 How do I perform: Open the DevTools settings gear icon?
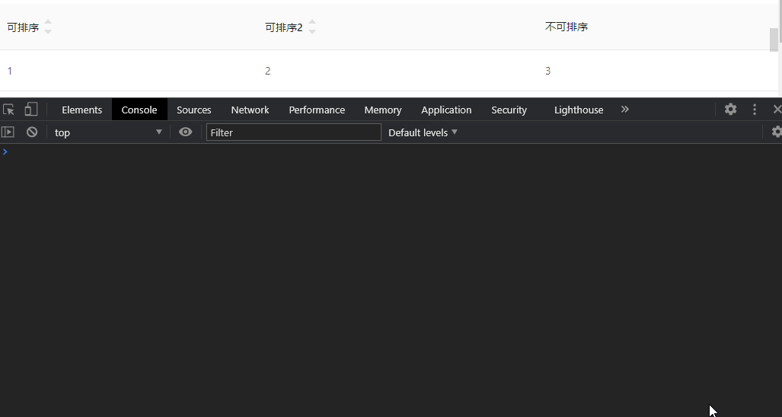coord(730,109)
